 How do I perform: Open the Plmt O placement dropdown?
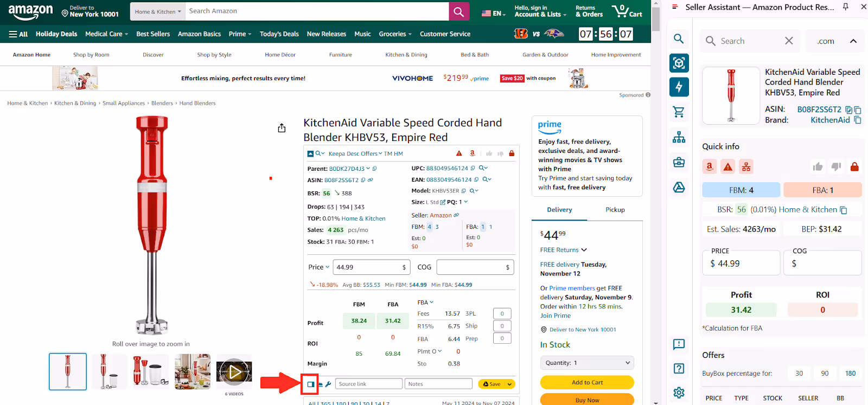[x=430, y=351]
